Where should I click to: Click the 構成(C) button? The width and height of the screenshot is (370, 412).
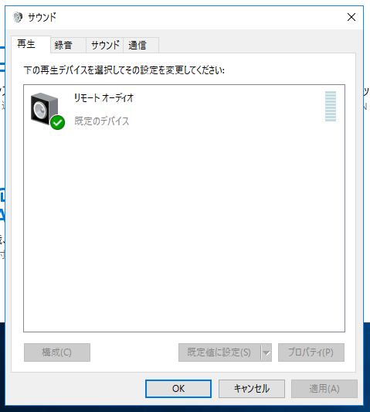pos(57,352)
